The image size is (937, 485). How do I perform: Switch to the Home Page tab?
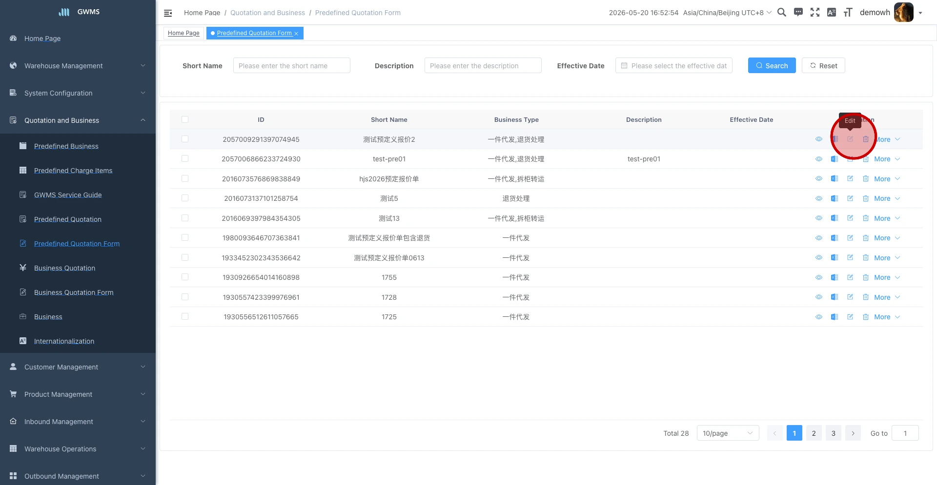[183, 33]
